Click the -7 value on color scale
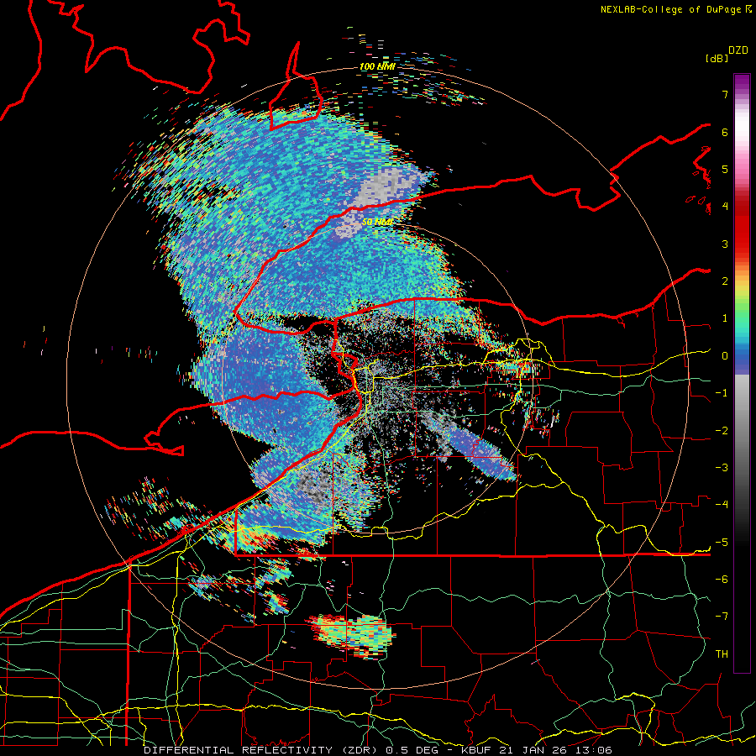This screenshot has height=756, width=756. 722,617
